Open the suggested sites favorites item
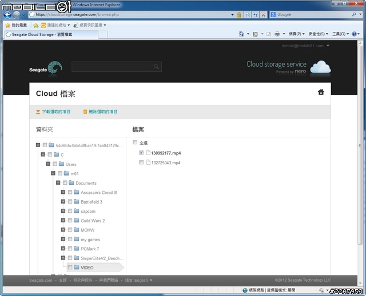This screenshot has width=366, height=296. (x=55, y=25)
